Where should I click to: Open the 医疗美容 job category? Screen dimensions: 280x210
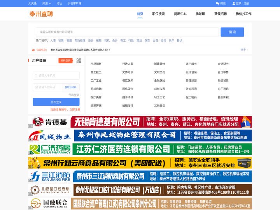point(96,97)
